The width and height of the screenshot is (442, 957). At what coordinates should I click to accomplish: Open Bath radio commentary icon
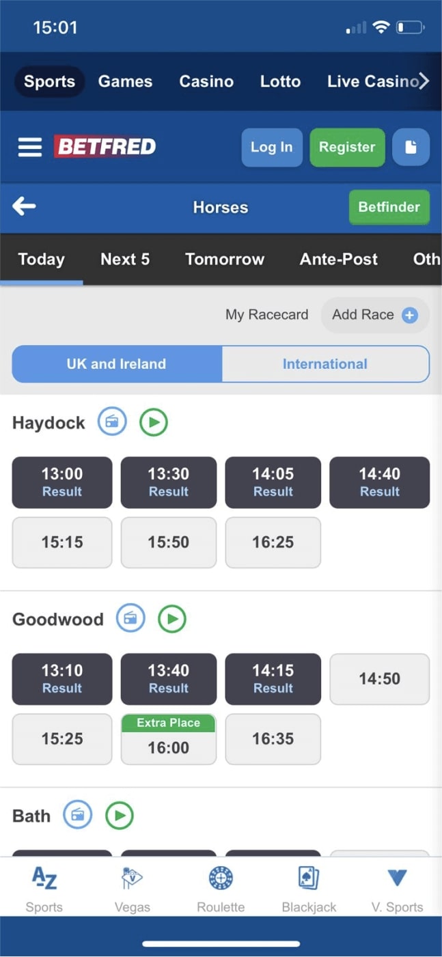77,815
